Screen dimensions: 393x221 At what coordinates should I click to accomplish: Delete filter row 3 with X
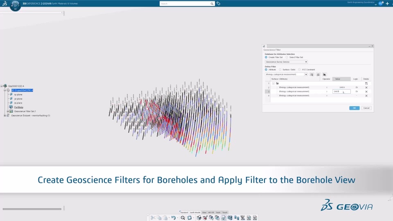(366, 91)
